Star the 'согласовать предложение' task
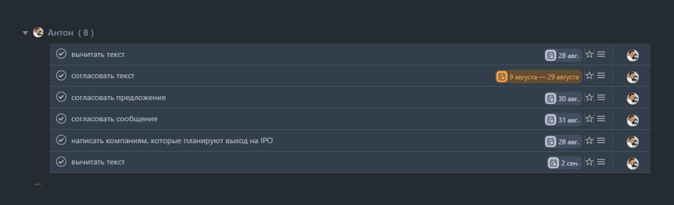Screen dimensions: 674x205 click(x=589, y=98)
